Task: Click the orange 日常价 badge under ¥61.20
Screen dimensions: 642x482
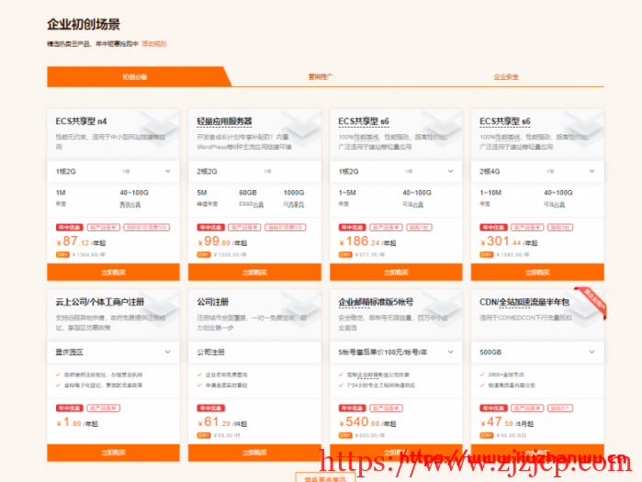Action: (204, 435)
